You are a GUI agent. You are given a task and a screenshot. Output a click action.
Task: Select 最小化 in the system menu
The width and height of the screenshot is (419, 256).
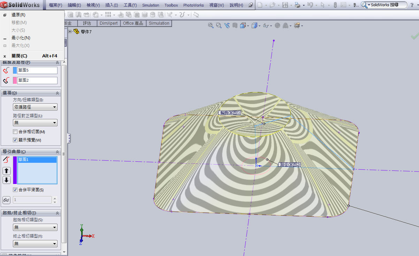[x=21, y=38]
